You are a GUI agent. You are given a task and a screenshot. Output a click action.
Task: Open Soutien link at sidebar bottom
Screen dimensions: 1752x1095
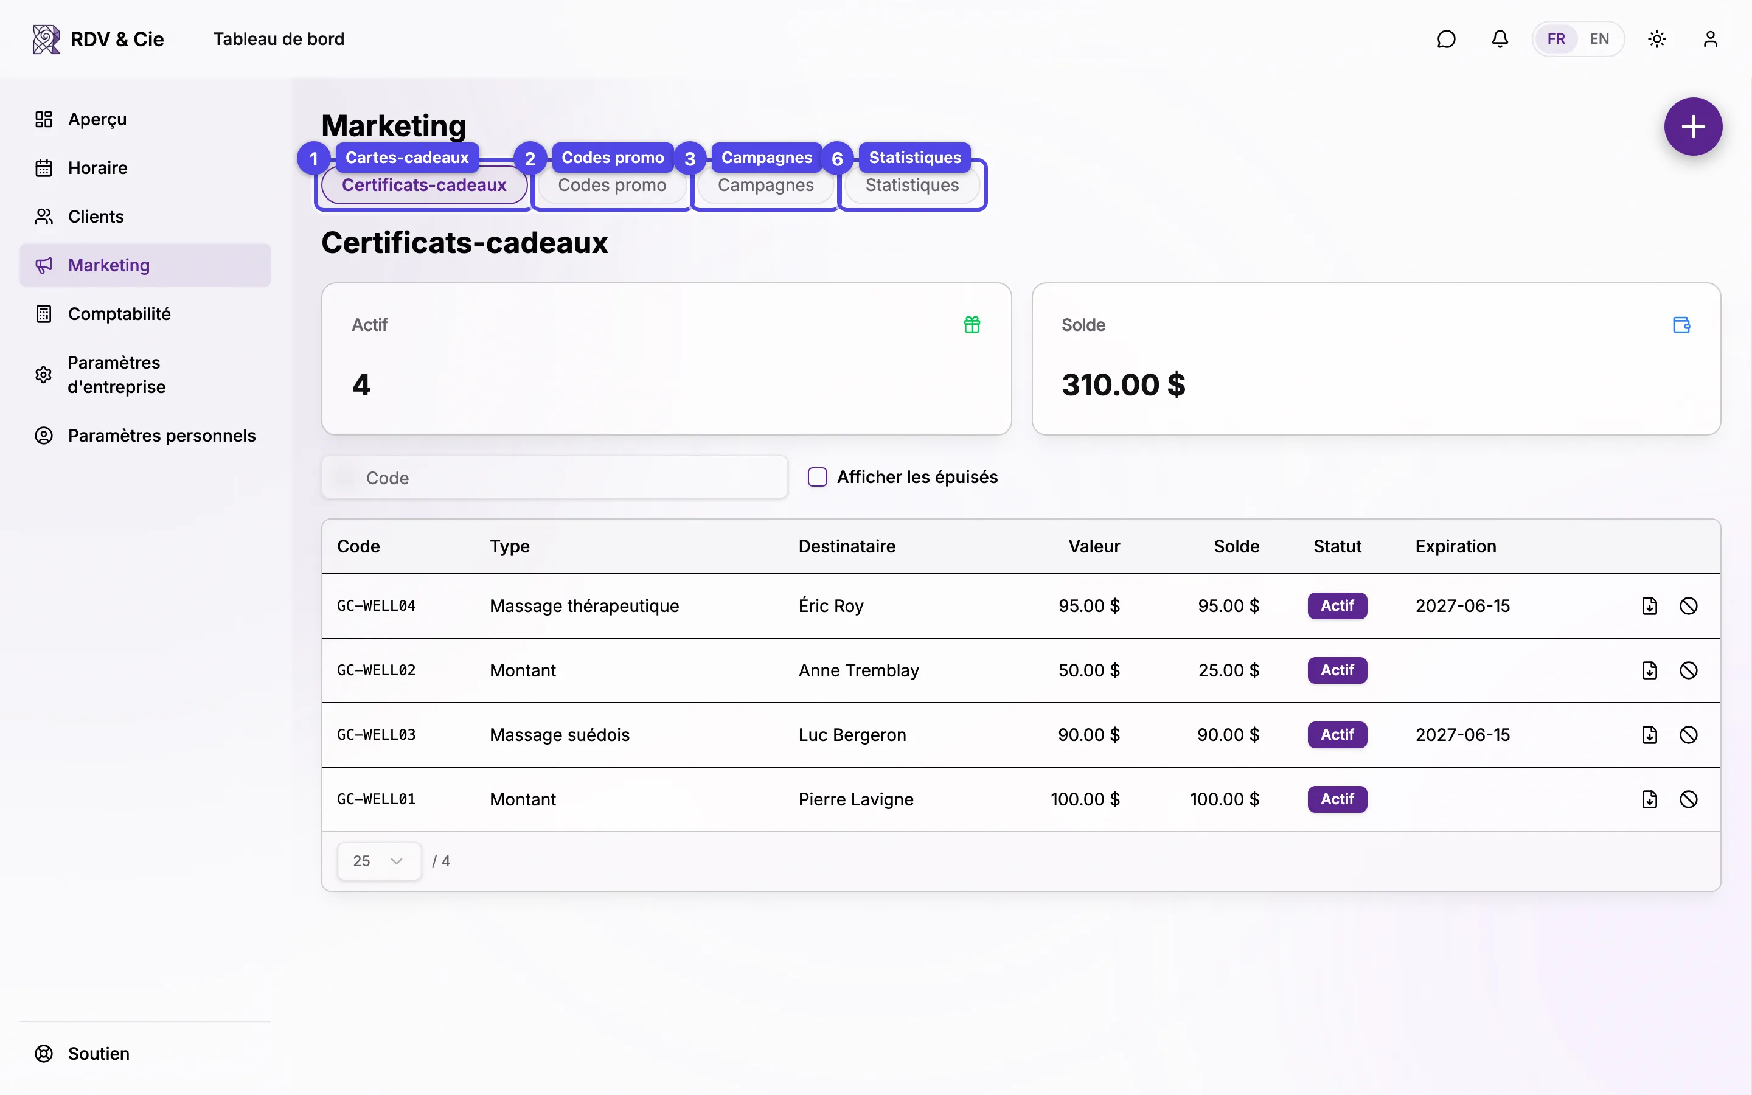point(145,1054)
